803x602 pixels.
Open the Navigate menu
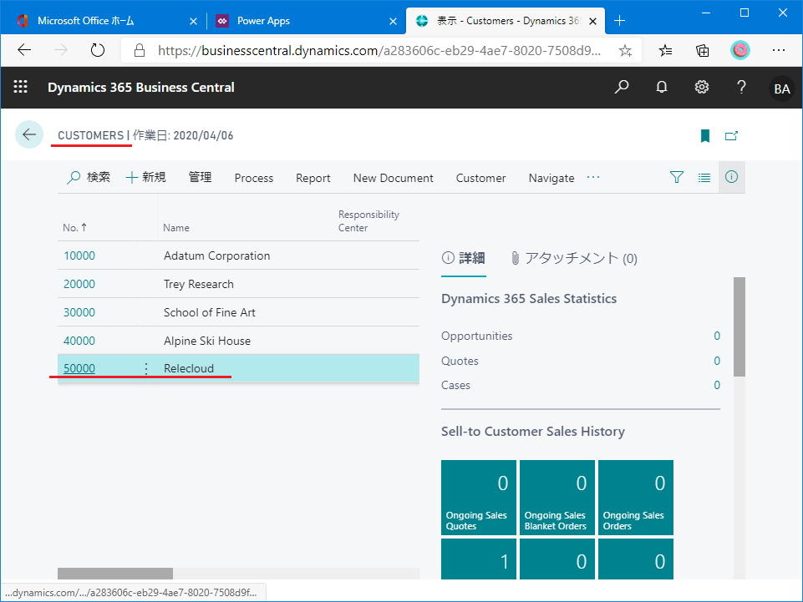pos(551,178)
